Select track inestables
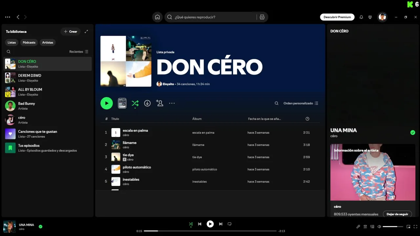Viewport: 420px width, 236px height. point(210,182)
